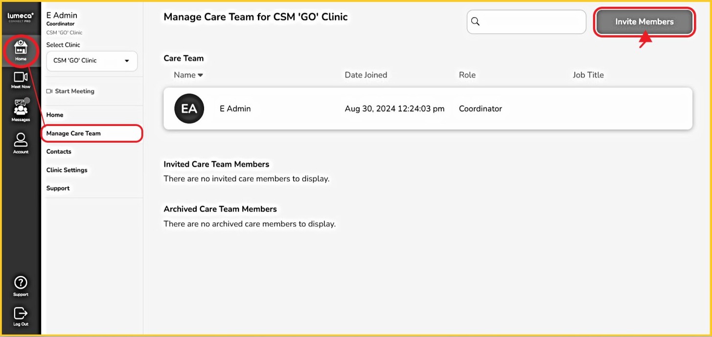Screen dimensions: 712x337
Task: Open the Messages icon in sidebar
Action: [21, 109]
